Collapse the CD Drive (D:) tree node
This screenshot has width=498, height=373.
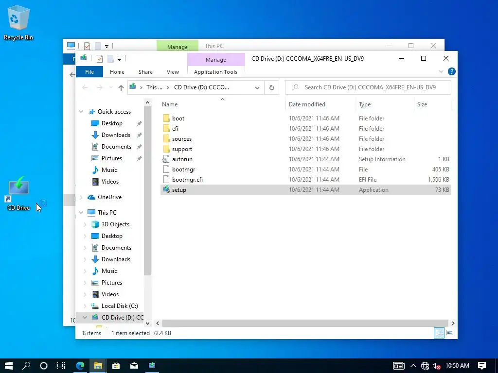point(85,318)
